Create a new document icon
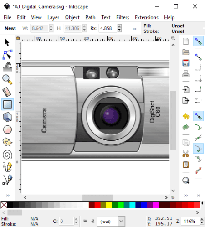Image resolution: width=205 pixels, height=227 pixels. [186, 41]
